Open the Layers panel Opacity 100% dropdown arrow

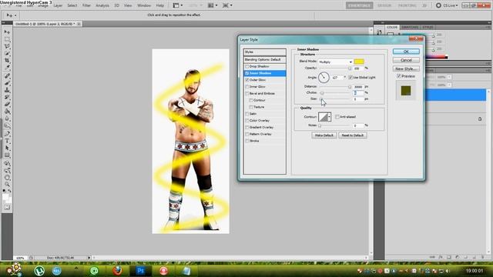pyautogui.click(x=449, y=77)
